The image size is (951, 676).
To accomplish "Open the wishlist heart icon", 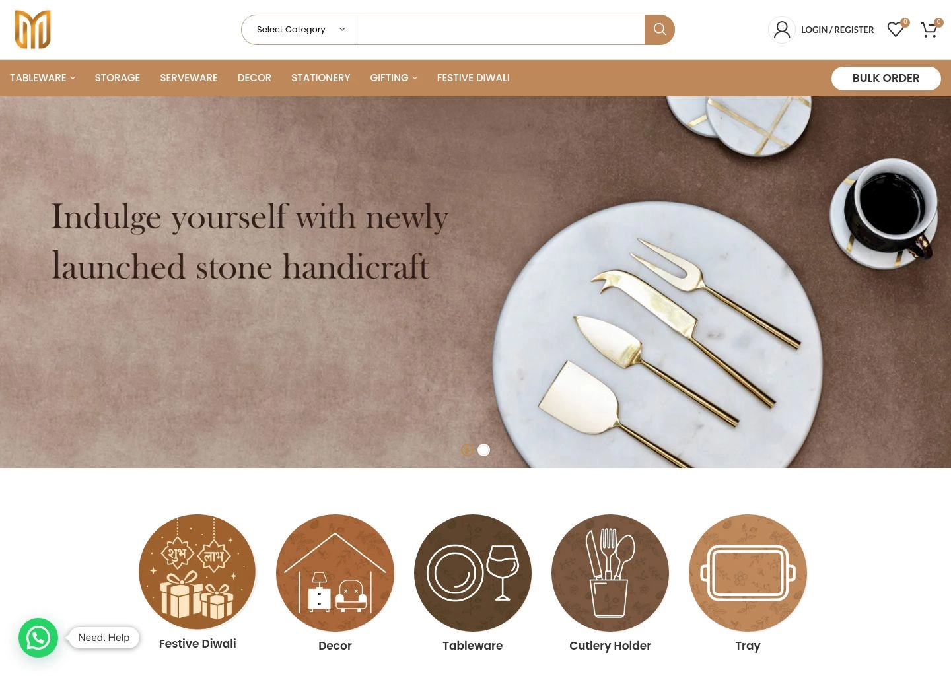I will (896, 30).
